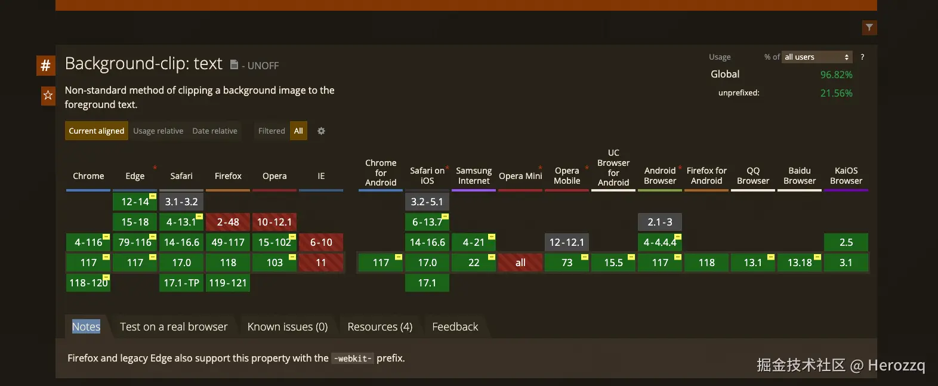
Task: Click the unofficial spec document icon
Action: [x=234, y=64]
